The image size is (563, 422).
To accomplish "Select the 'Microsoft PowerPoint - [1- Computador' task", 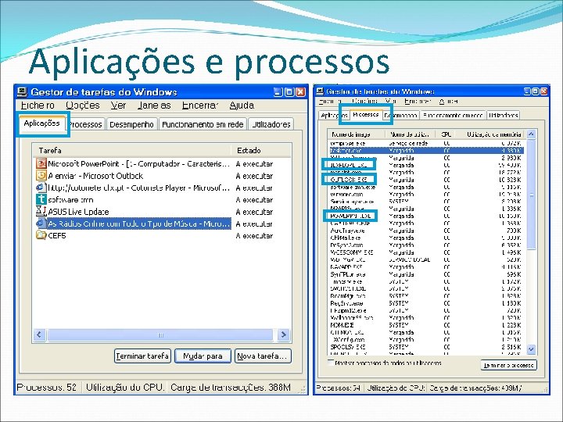I will point(138,163).
